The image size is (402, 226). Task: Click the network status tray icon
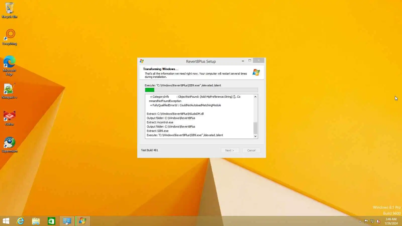tap(372, 221)
